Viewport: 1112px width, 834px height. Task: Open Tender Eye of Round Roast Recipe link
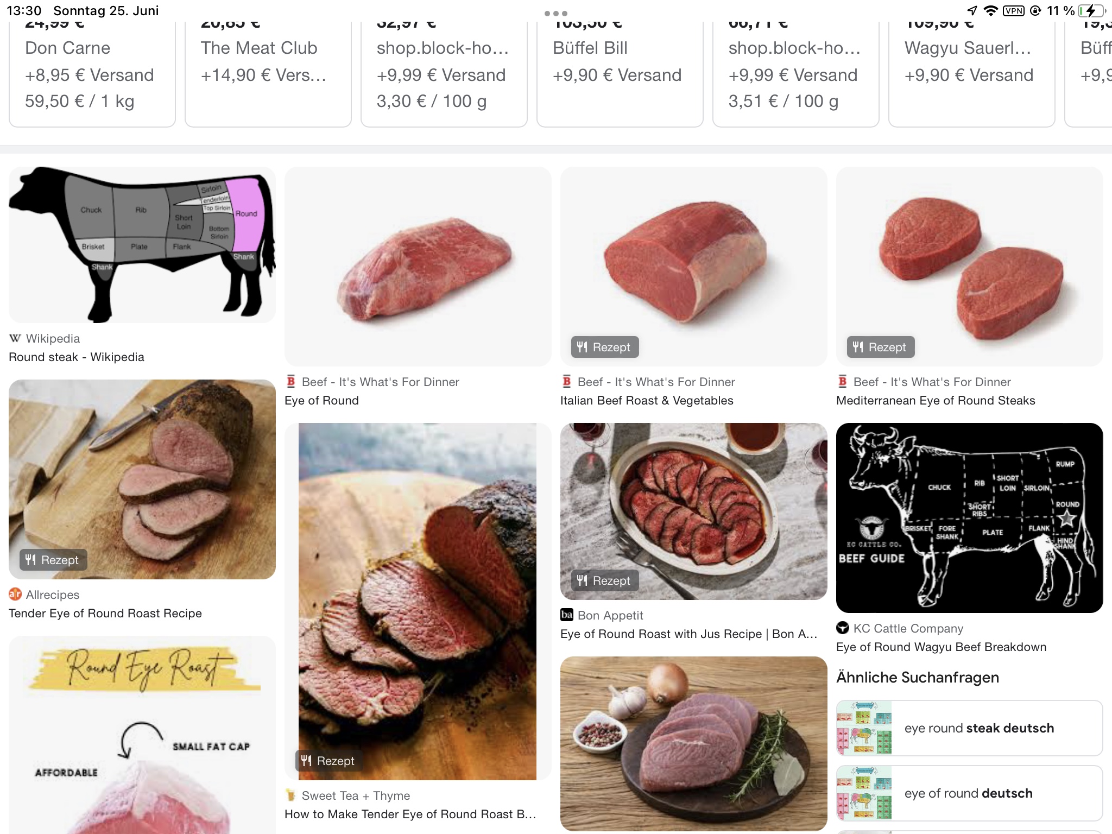105,613
